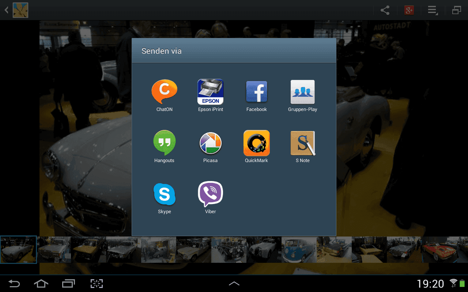Open the overflow menu in top bar
The image size is (468, 292).
[x=433, y=10]
